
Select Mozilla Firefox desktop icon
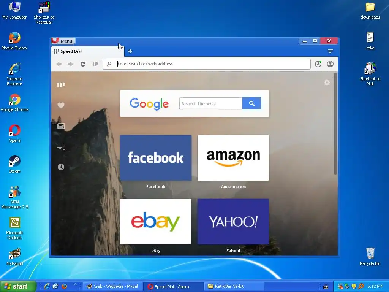coord(14,41)
